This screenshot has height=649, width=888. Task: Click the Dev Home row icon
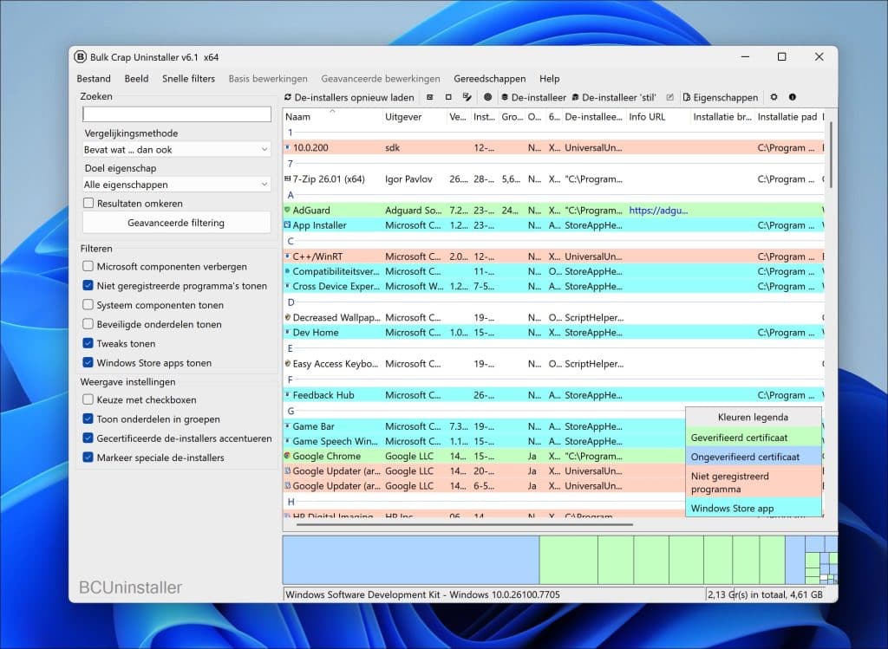tap(288, 332)
